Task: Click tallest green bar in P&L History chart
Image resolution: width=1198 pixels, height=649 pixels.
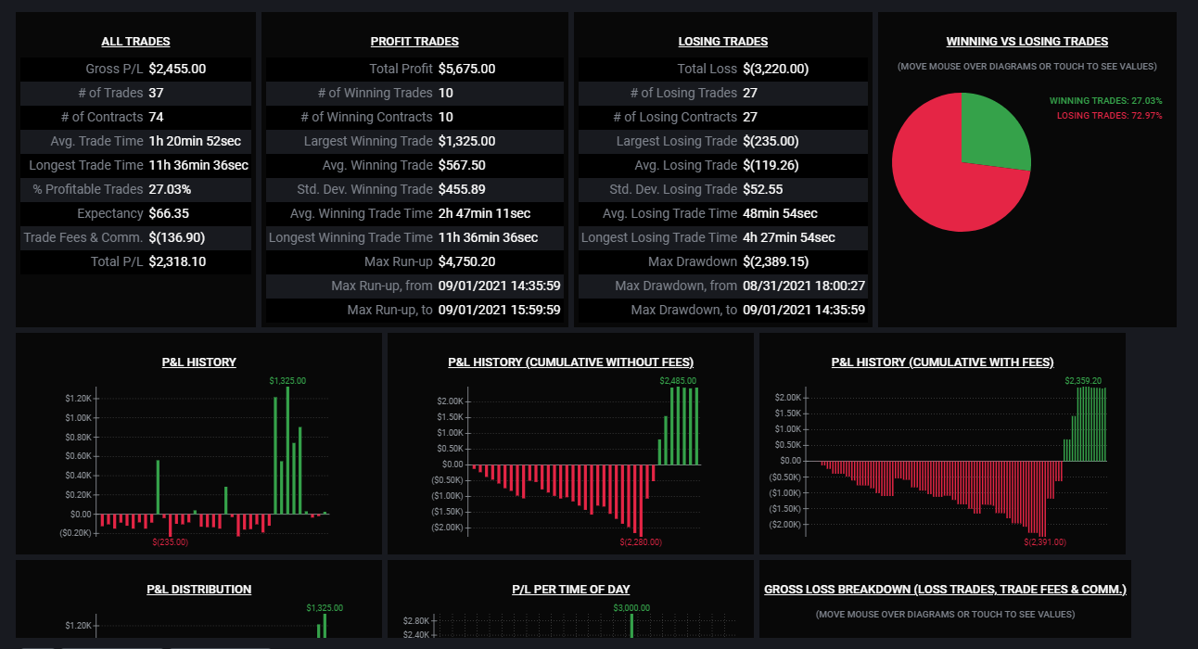Action: [287, 450]
